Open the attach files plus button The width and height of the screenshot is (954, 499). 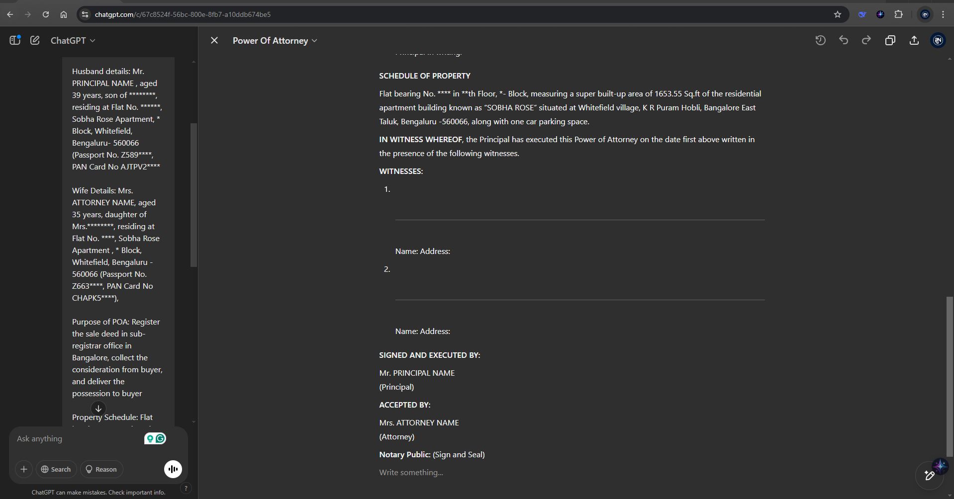[x=23, y=469]
